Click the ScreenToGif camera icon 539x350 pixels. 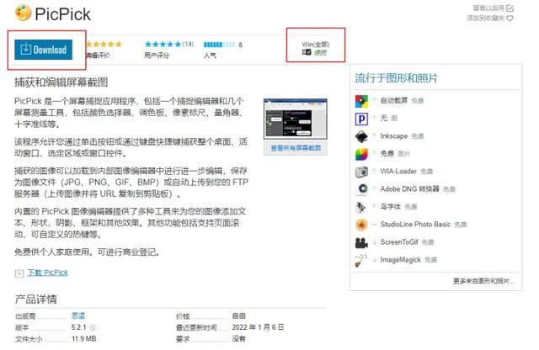pos(361,242)
